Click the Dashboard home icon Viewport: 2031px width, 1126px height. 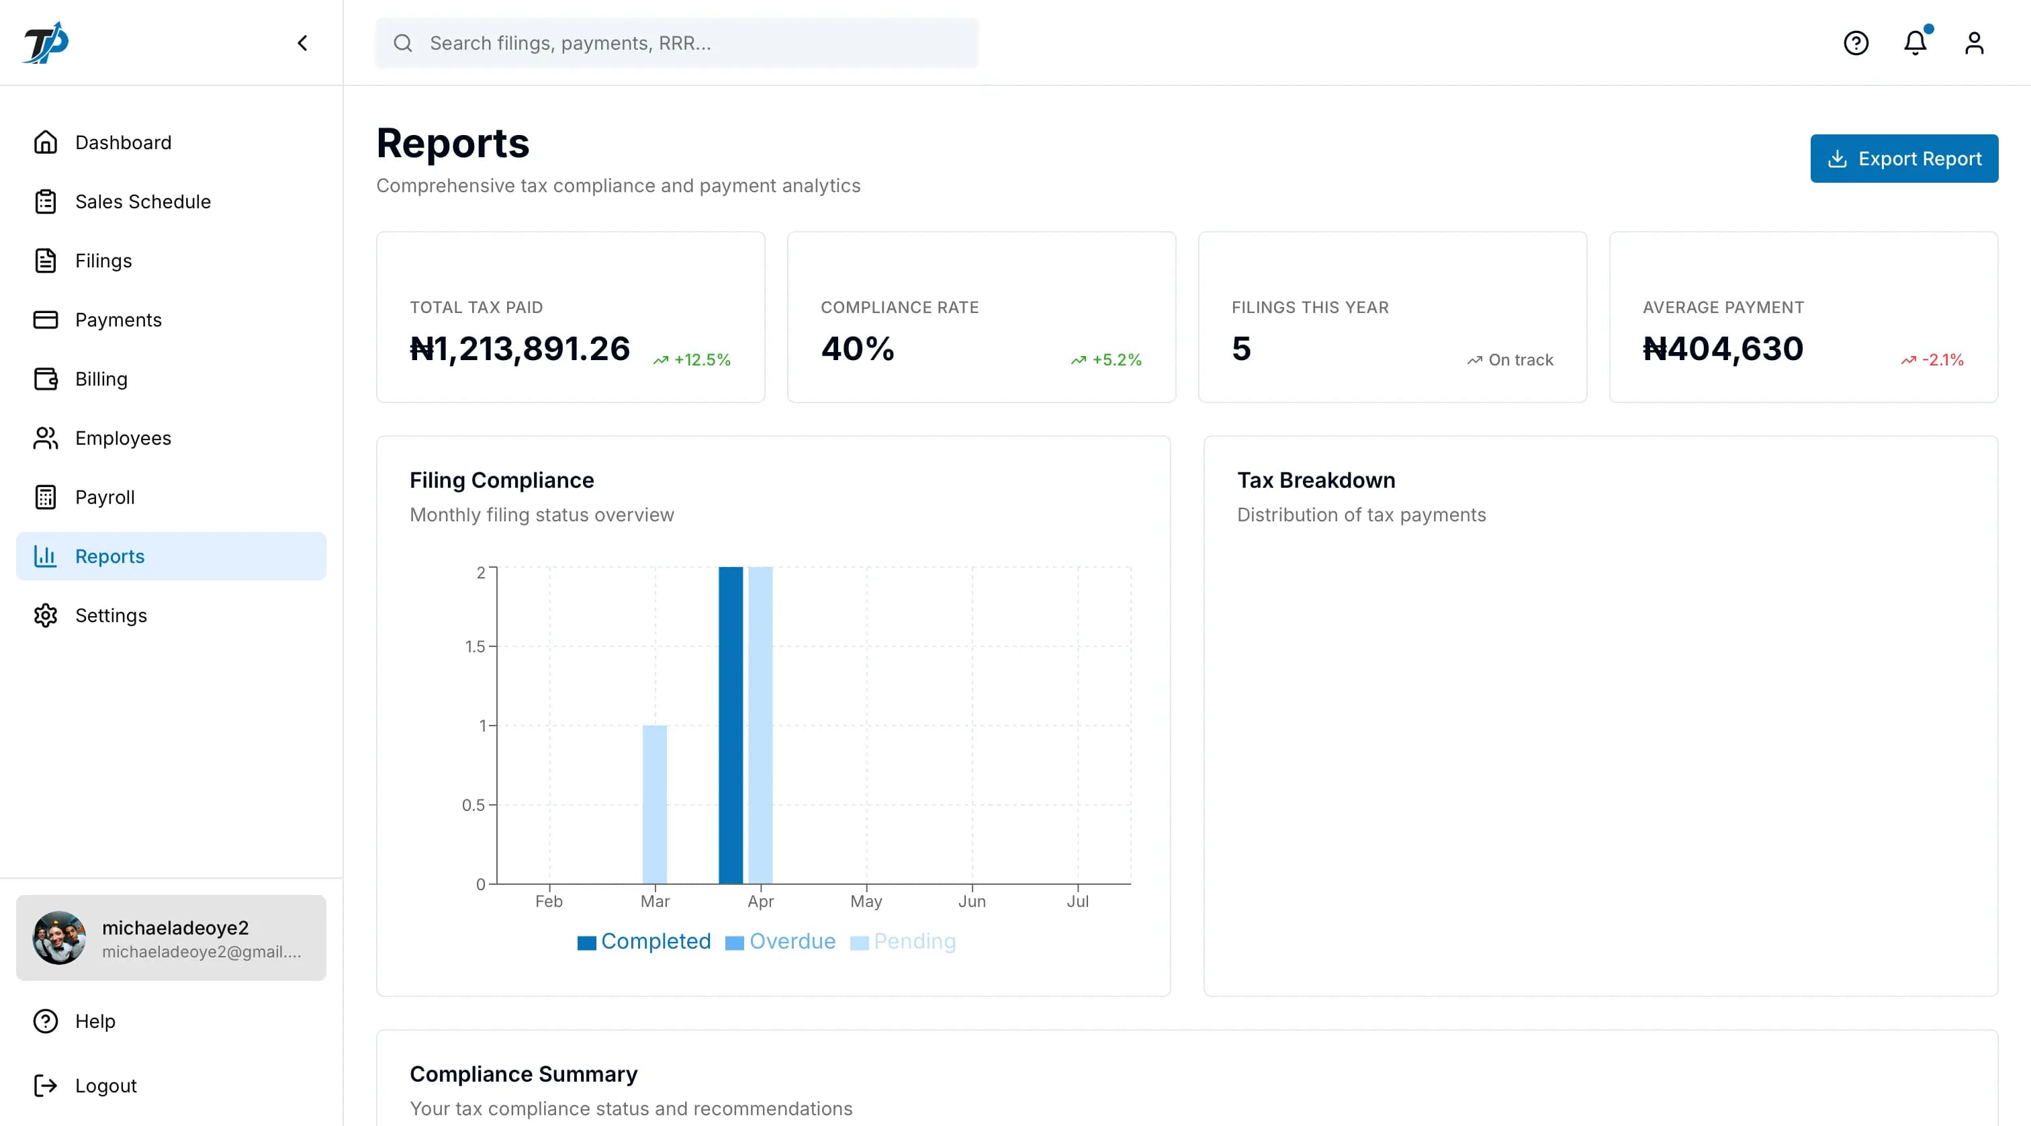point(46,142)
